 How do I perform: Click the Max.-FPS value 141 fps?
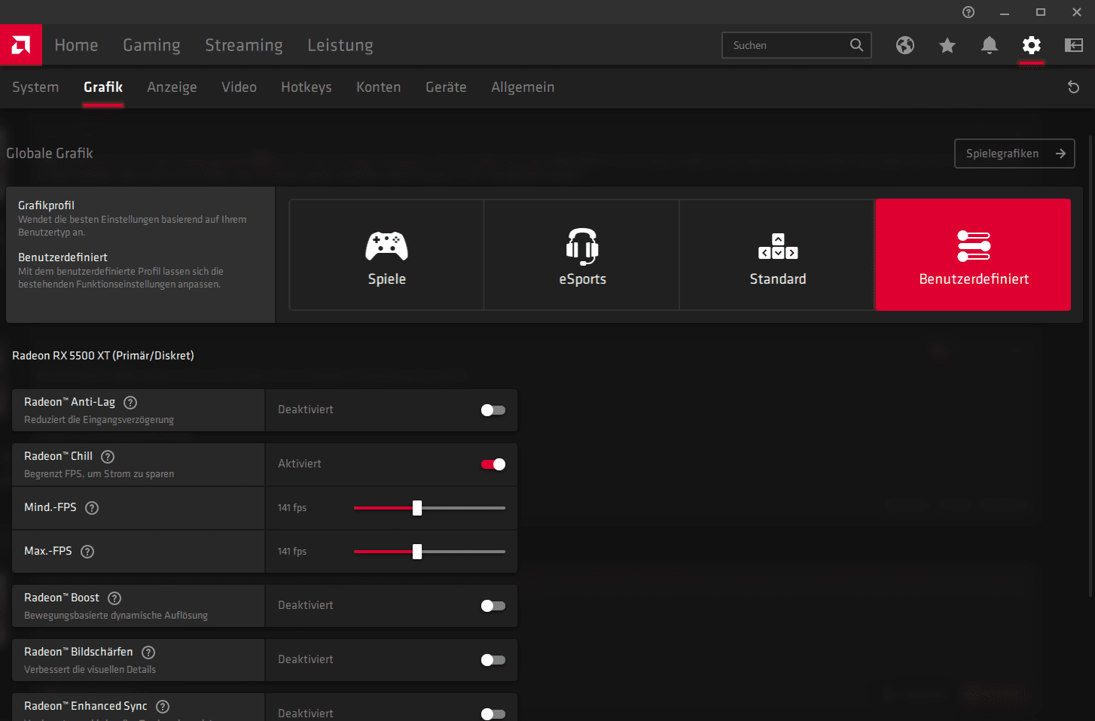pyautogui.click(x=292, y=552)
